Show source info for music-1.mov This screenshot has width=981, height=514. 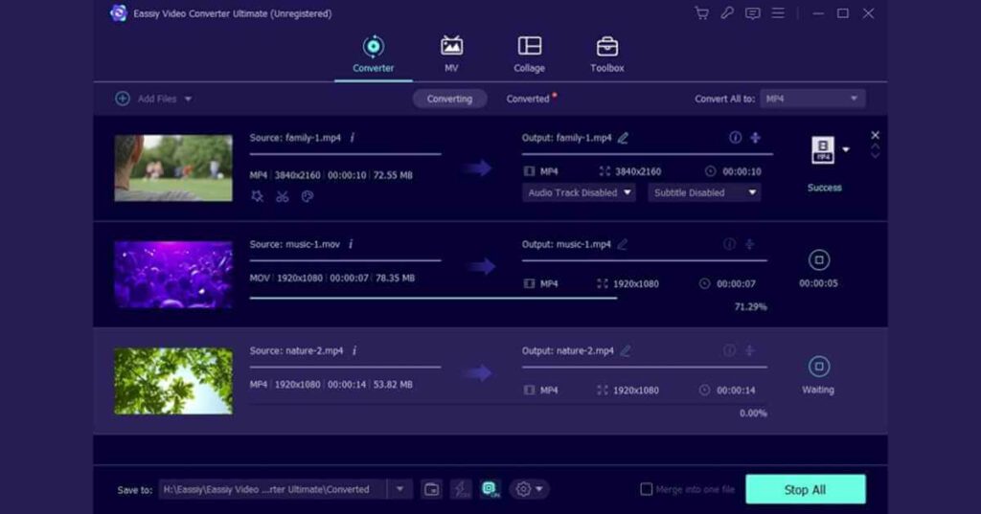(351, 244)
